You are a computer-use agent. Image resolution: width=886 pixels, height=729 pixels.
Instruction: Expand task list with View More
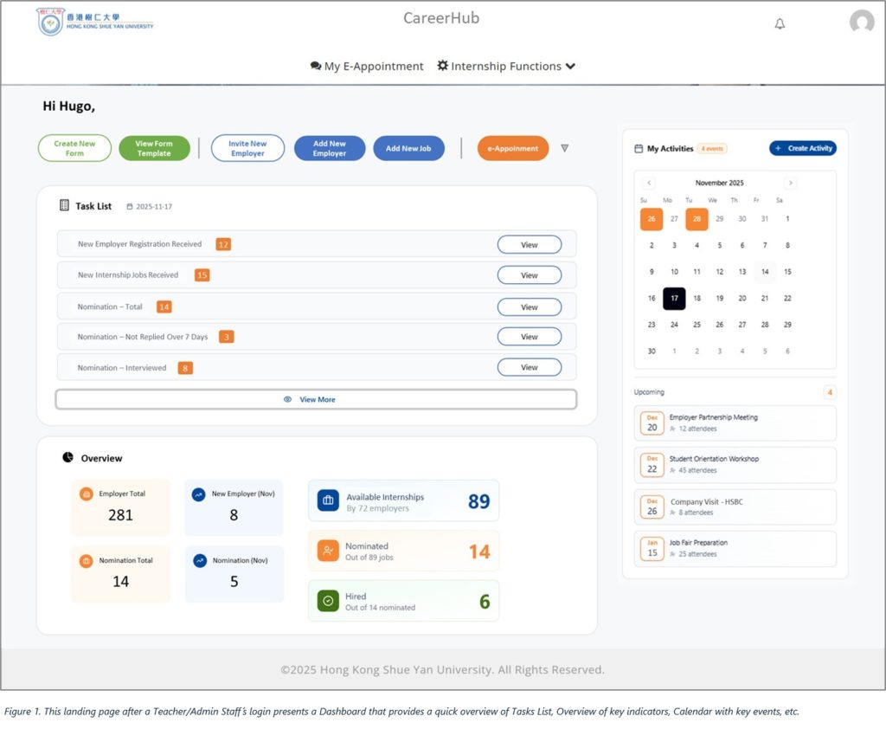point(316,399)
